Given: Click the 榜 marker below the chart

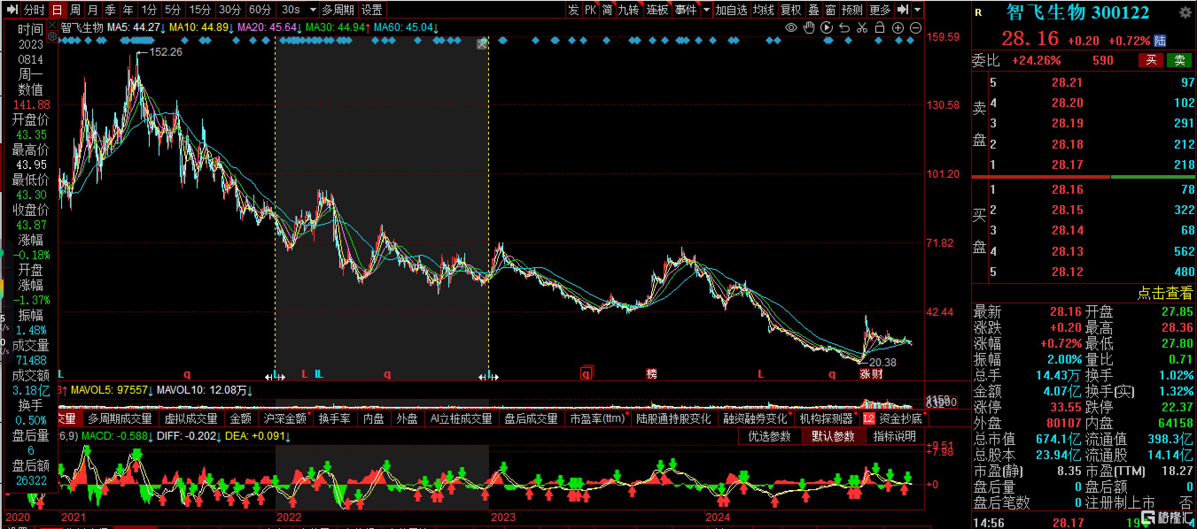Looking at the screenshot, I should (652, 374).
